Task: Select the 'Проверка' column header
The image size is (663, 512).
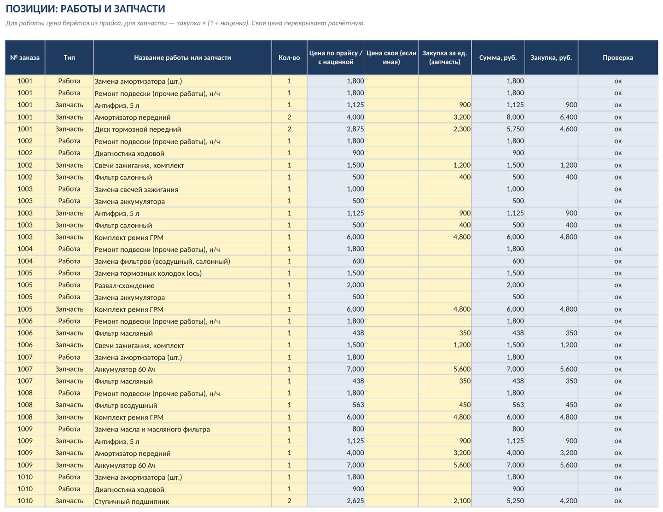Action: click(618, 58)
